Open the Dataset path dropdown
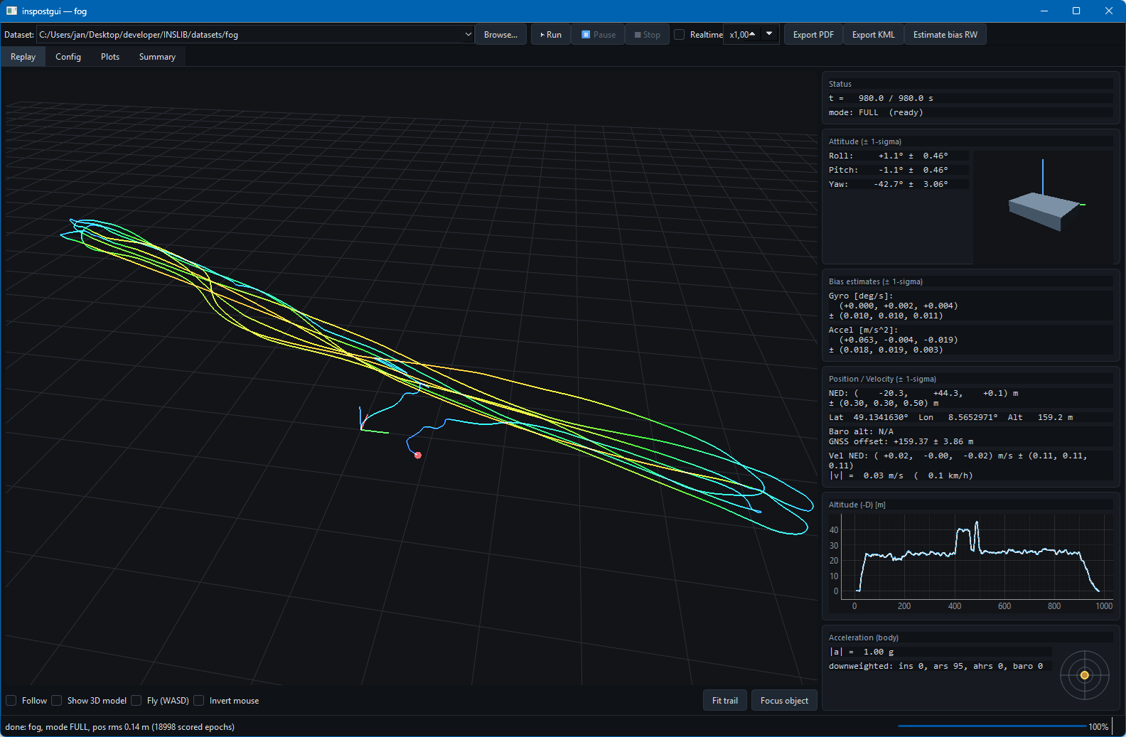Viewport: 1126px width, 737px height. click(x=468, y=34)
